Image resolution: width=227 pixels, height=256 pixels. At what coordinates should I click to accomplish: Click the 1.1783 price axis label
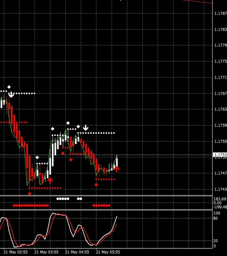pyautogui.click(x=221, y=29)
